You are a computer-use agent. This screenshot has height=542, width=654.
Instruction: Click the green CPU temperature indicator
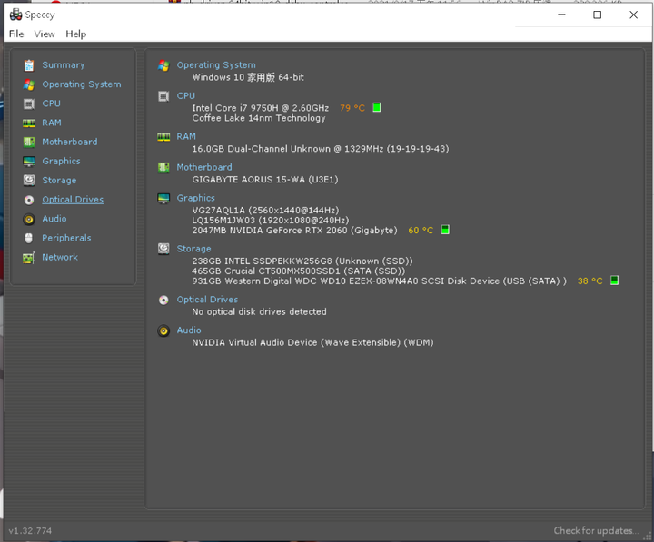[377, 107]
